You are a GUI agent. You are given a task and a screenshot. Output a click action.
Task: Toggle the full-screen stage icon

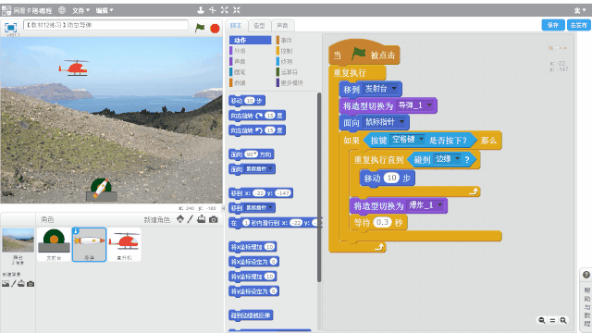coord(10,27)
